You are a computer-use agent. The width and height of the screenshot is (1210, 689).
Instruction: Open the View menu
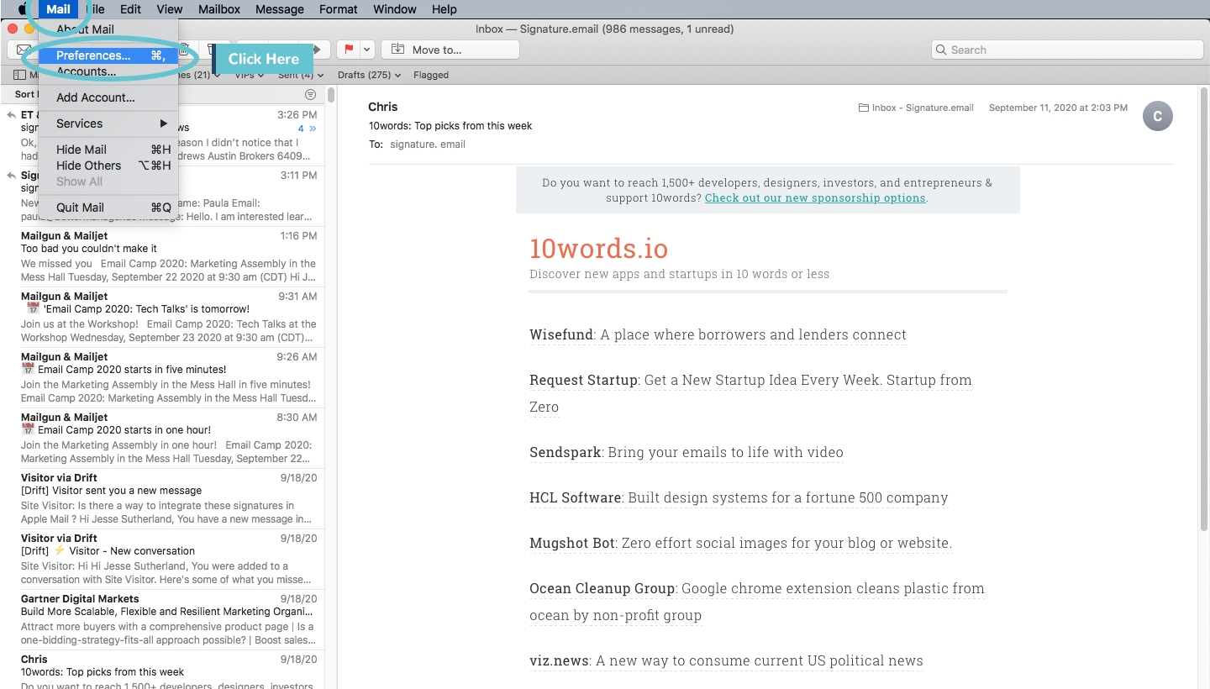coord(170,9)
